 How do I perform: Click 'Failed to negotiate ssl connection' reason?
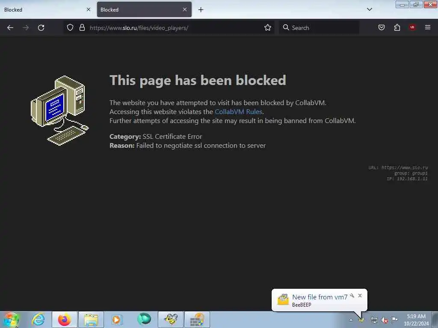[201, 145]
